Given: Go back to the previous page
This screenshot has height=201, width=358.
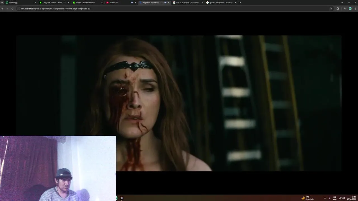Looking at the screenshot, I should point(2,9).
